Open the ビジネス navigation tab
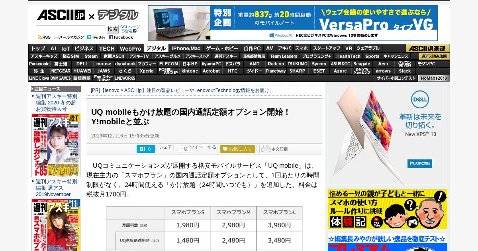Image resolution: width=478 pixels, height=251 pixels. [x=84, y=48]
